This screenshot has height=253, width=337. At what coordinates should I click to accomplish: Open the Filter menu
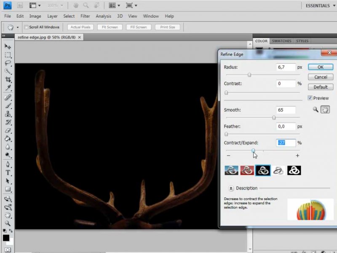pyautogui.click(x=85, y=16)
